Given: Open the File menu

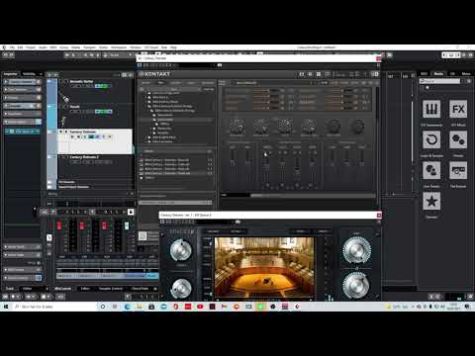Looking at the screenshot, I should 12,47.
